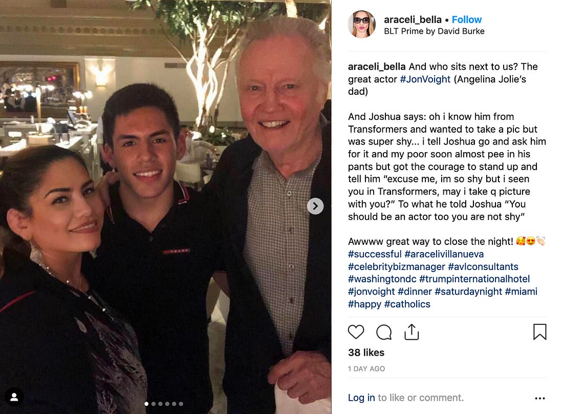Open the araceli_bella profile picture

[x=361, y=25]
